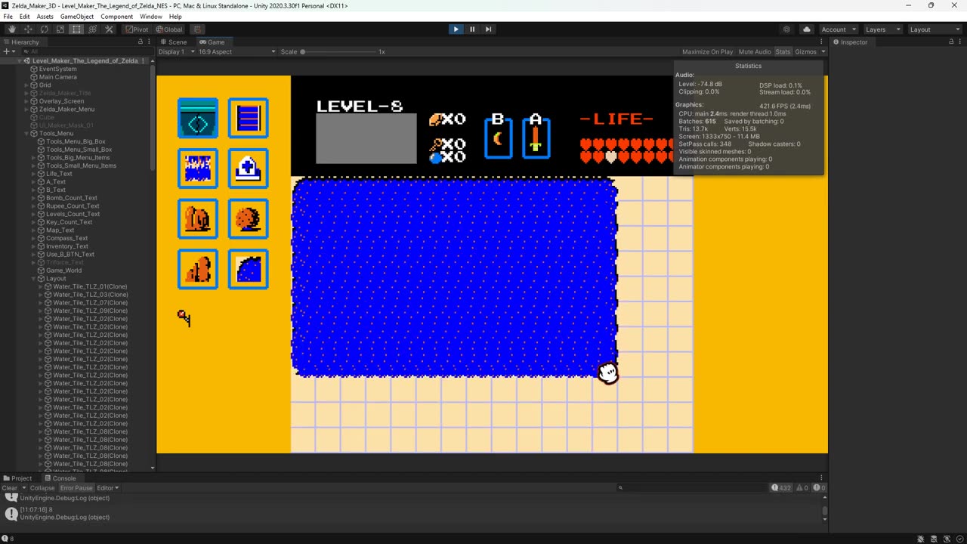Select the Move tool
Screen dimensions: 967x544
click(28, 29)
